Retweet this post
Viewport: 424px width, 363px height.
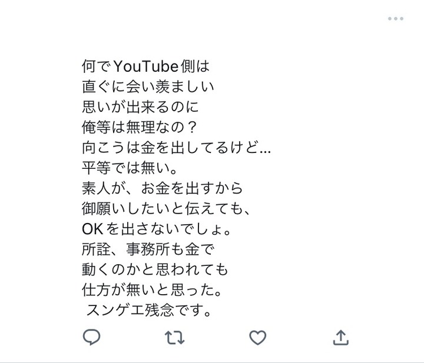point(174,337)
